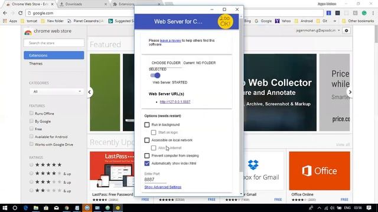Click the chrome web store logo

(x=48, y=31)
